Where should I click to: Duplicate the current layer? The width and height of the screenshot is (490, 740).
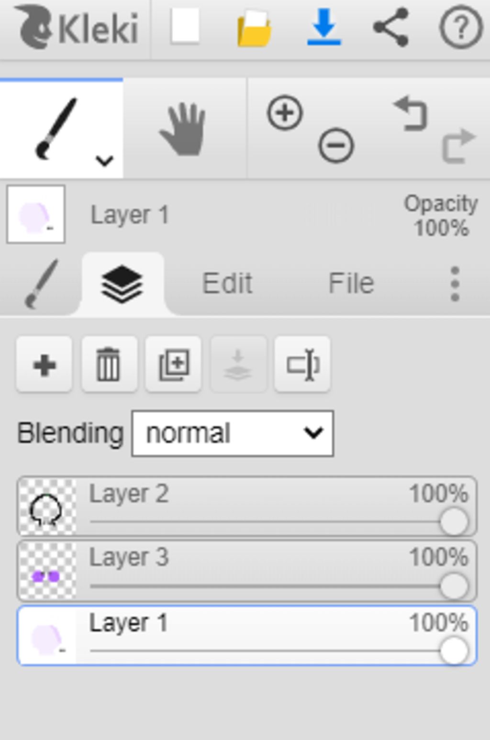pyautogui.click(x=174, y=365)
